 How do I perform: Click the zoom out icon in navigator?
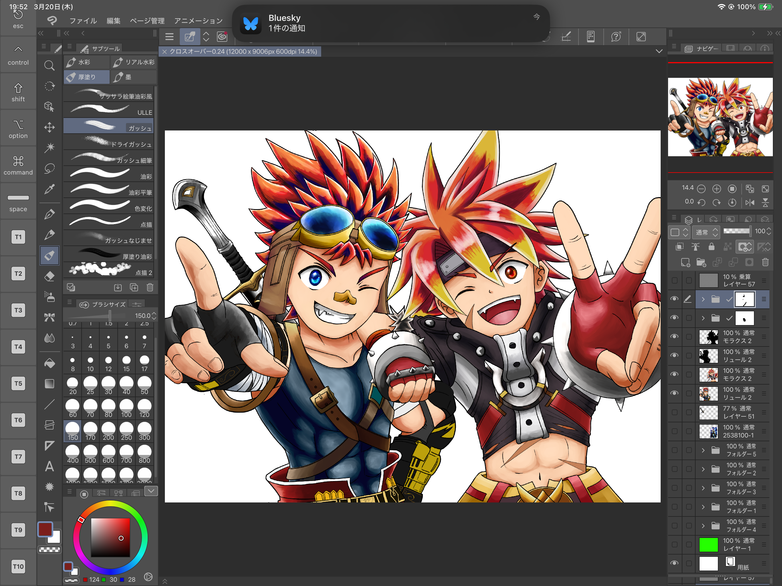tap(701, 189)
